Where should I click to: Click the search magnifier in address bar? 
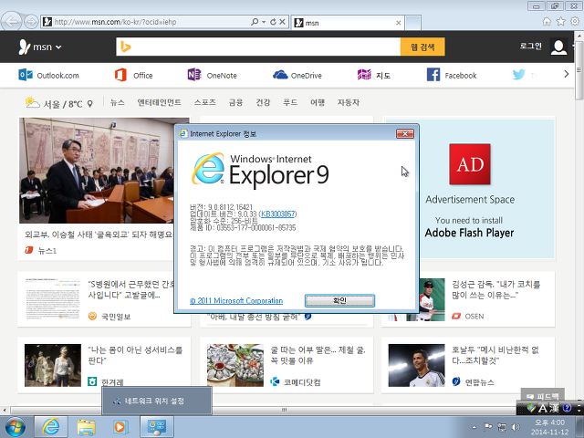pos(255,22)
